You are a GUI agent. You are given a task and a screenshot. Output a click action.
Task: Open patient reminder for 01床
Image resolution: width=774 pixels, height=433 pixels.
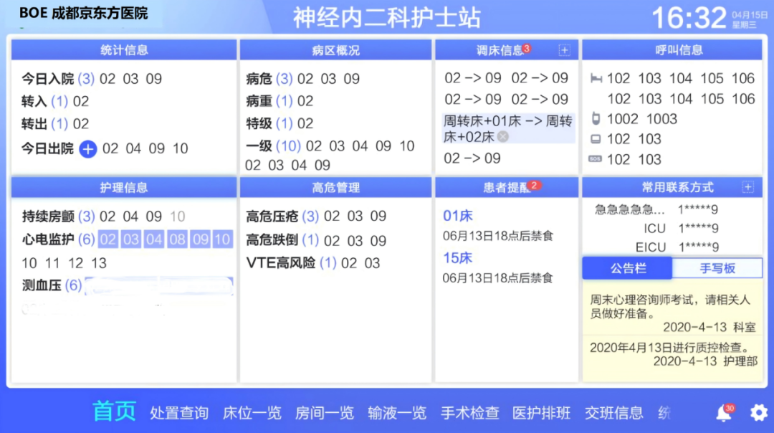[458, 216]
